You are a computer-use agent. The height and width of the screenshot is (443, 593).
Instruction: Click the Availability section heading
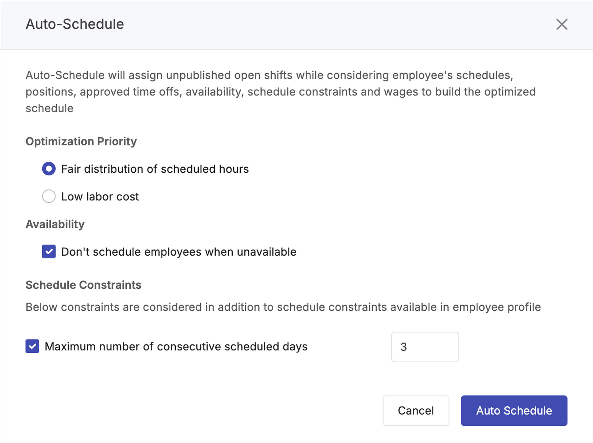point(55,224)
